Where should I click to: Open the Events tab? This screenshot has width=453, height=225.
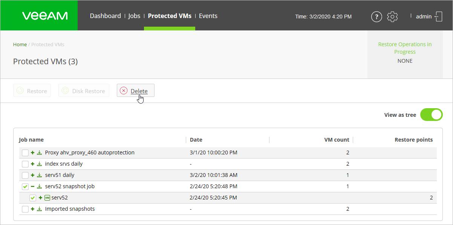click(208, 16)
